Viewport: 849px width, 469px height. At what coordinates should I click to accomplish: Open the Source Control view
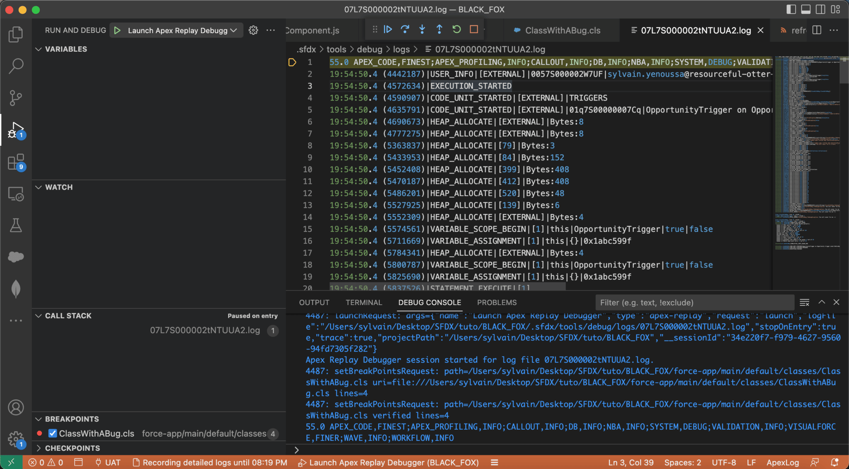(x=15, y=98)
